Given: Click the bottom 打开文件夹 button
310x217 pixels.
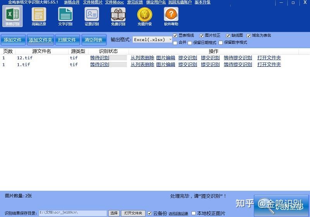Looking at the screenshot, I should click(x=133, y=213).
